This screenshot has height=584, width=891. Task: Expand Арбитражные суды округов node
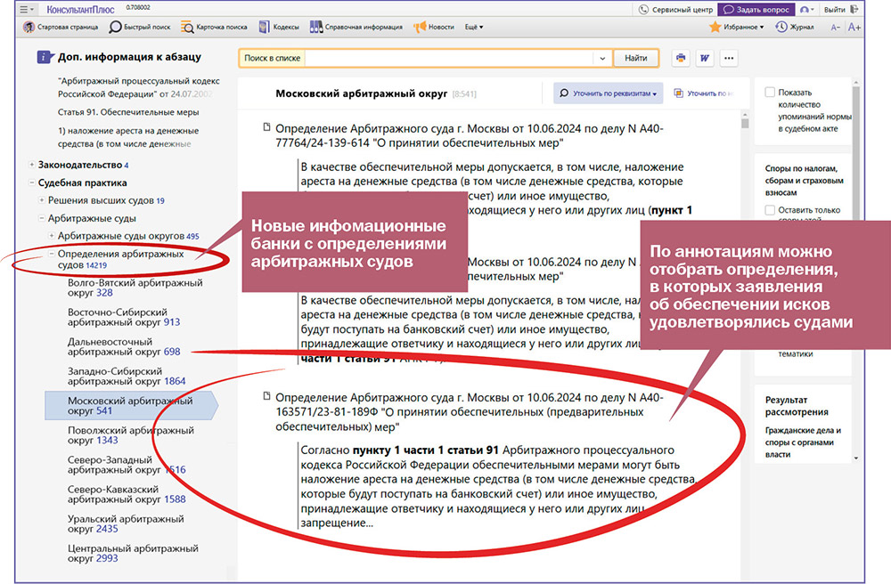51,236
